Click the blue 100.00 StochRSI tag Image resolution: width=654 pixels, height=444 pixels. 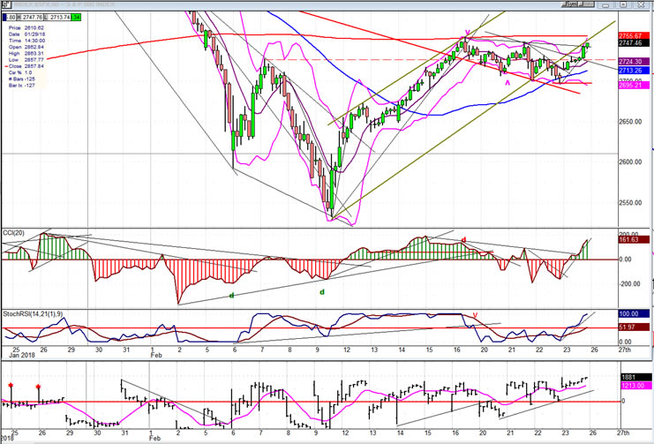click(633, 314)
